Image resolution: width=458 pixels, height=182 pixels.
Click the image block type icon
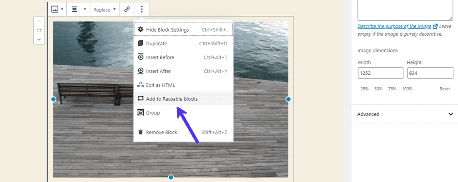pos(57,9)
